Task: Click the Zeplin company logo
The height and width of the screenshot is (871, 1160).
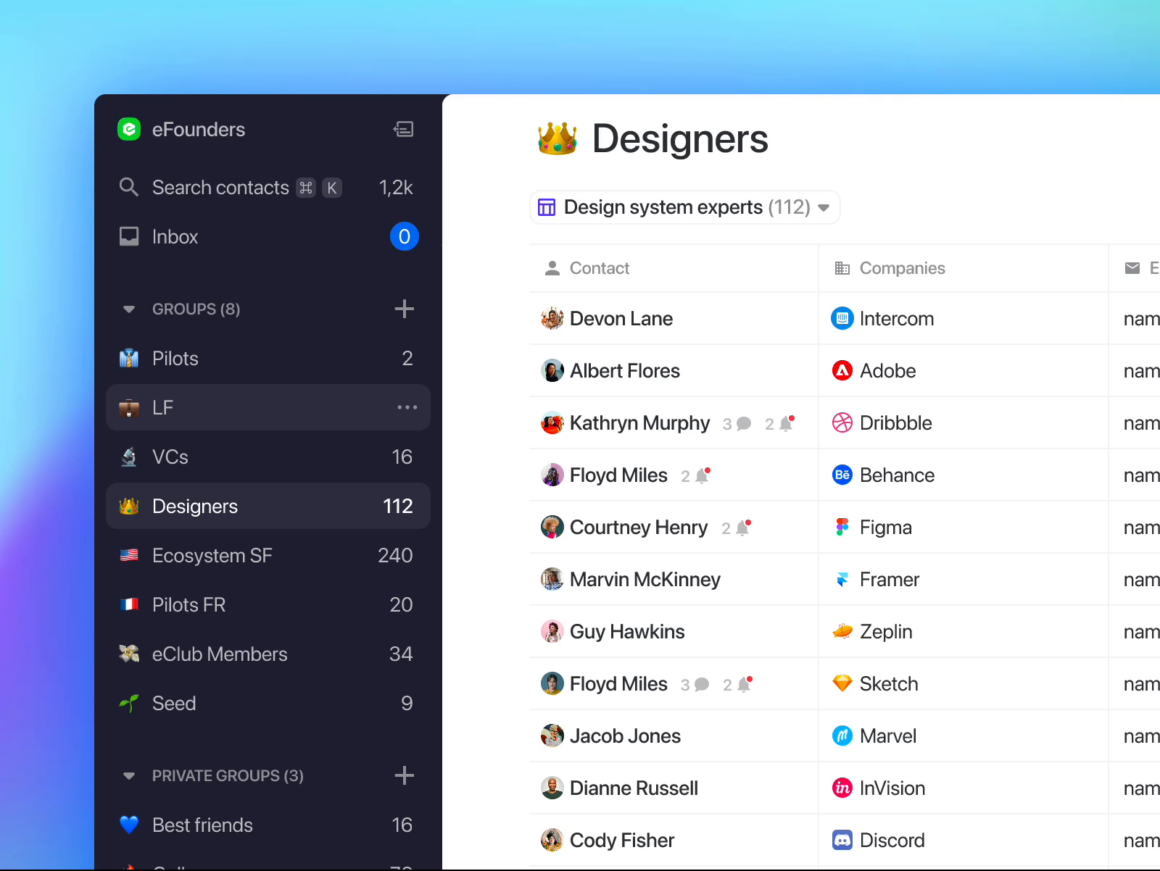Action: (842, 631)
